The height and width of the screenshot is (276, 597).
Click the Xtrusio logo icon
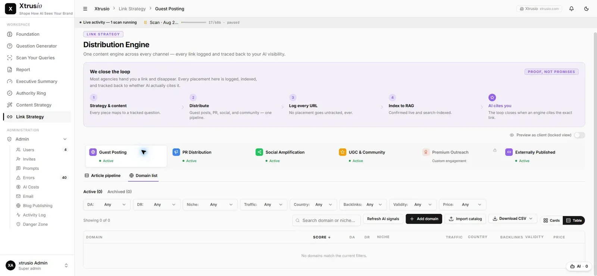pyautogui.click(x=10, y=9)
